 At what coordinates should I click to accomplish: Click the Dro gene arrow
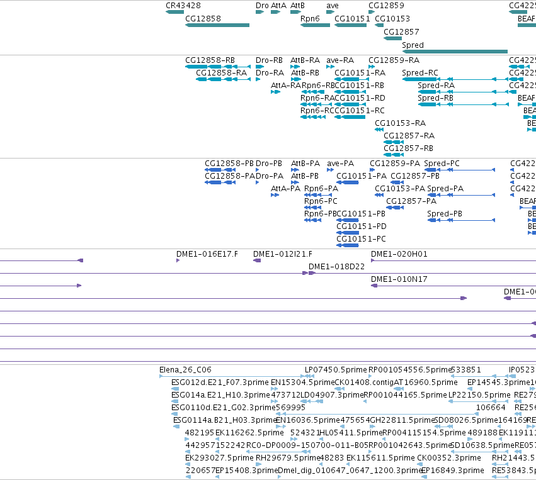259,12
